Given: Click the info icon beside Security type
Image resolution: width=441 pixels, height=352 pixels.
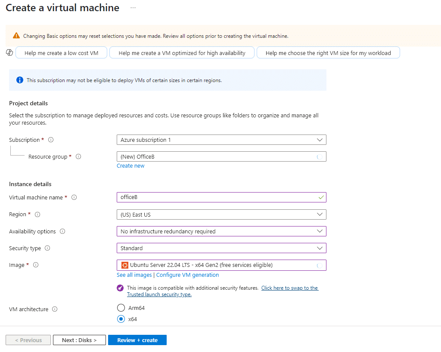Looking at the screenshot, I should click(x=47, y=248).
